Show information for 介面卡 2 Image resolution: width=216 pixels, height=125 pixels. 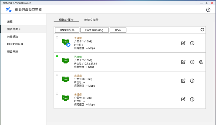coord(192,62)
